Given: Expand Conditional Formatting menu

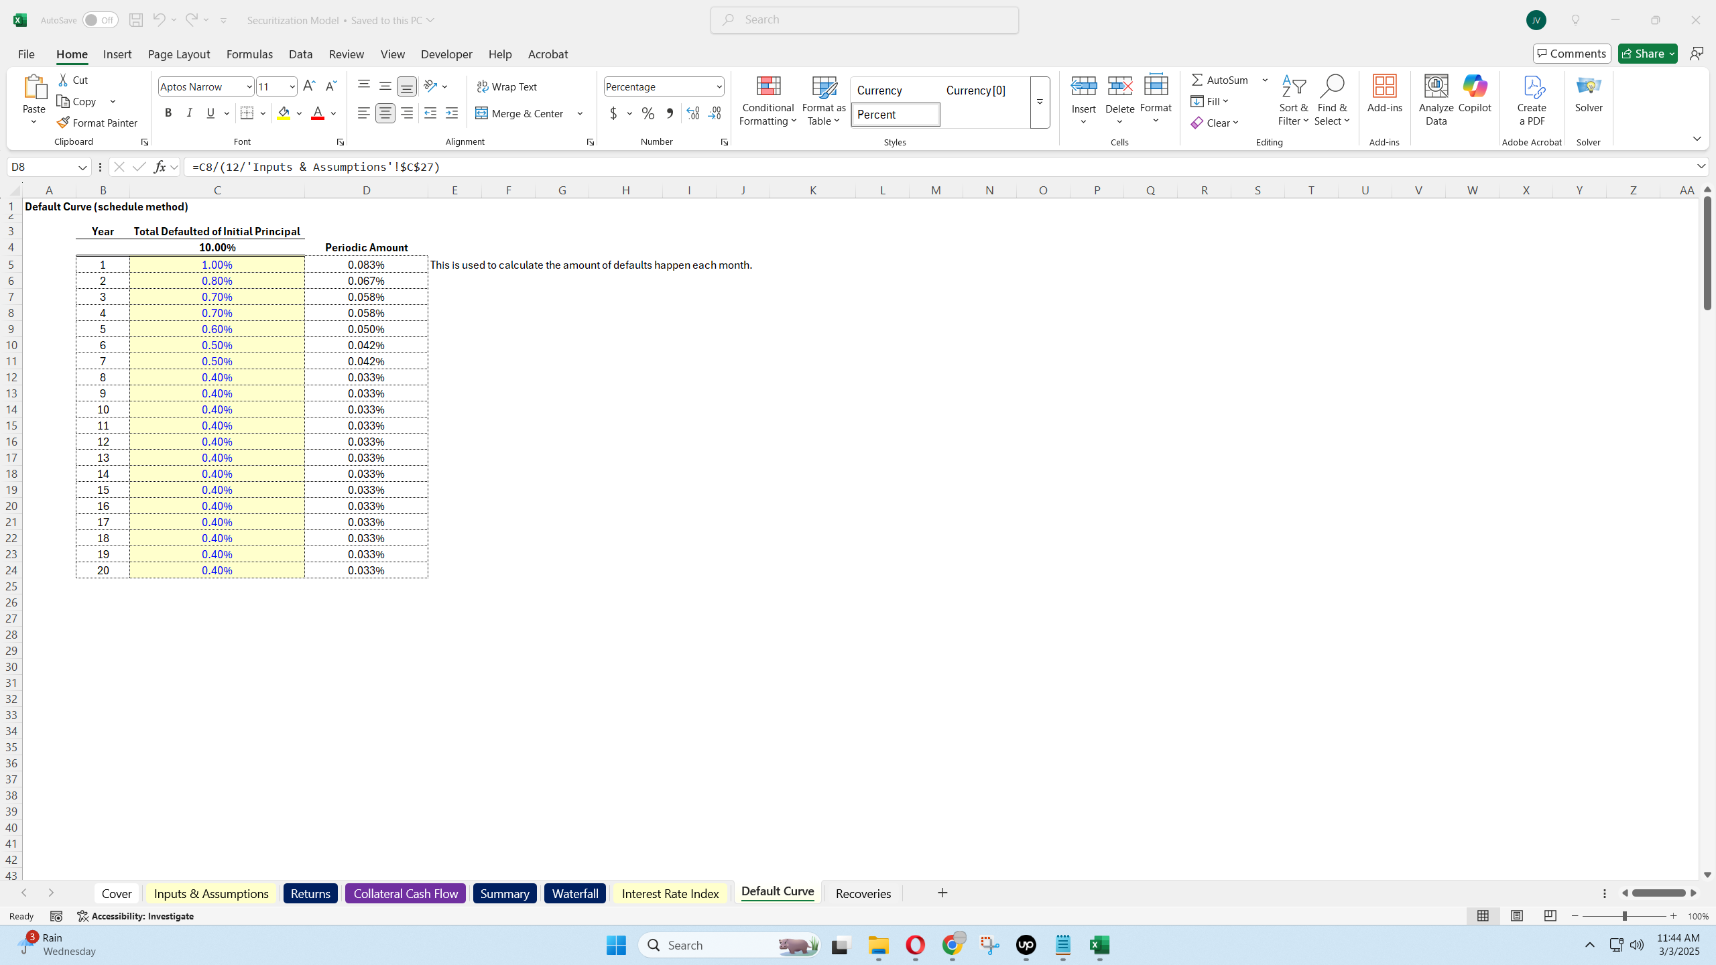Looking at the screenshot, I should [x=768, y=101].
